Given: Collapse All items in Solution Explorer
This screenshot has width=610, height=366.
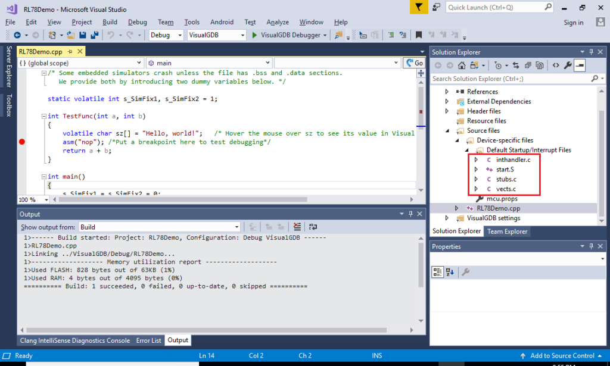Looking at the screenshot, I should 528,65.
